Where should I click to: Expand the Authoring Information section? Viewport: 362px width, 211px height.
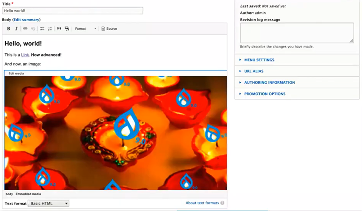coord(270,83)
